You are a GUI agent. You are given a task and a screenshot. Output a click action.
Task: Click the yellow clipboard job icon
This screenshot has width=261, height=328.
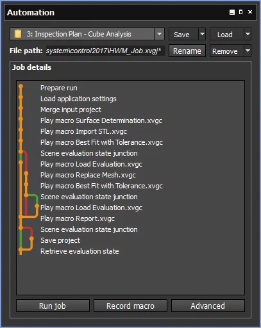18,34
